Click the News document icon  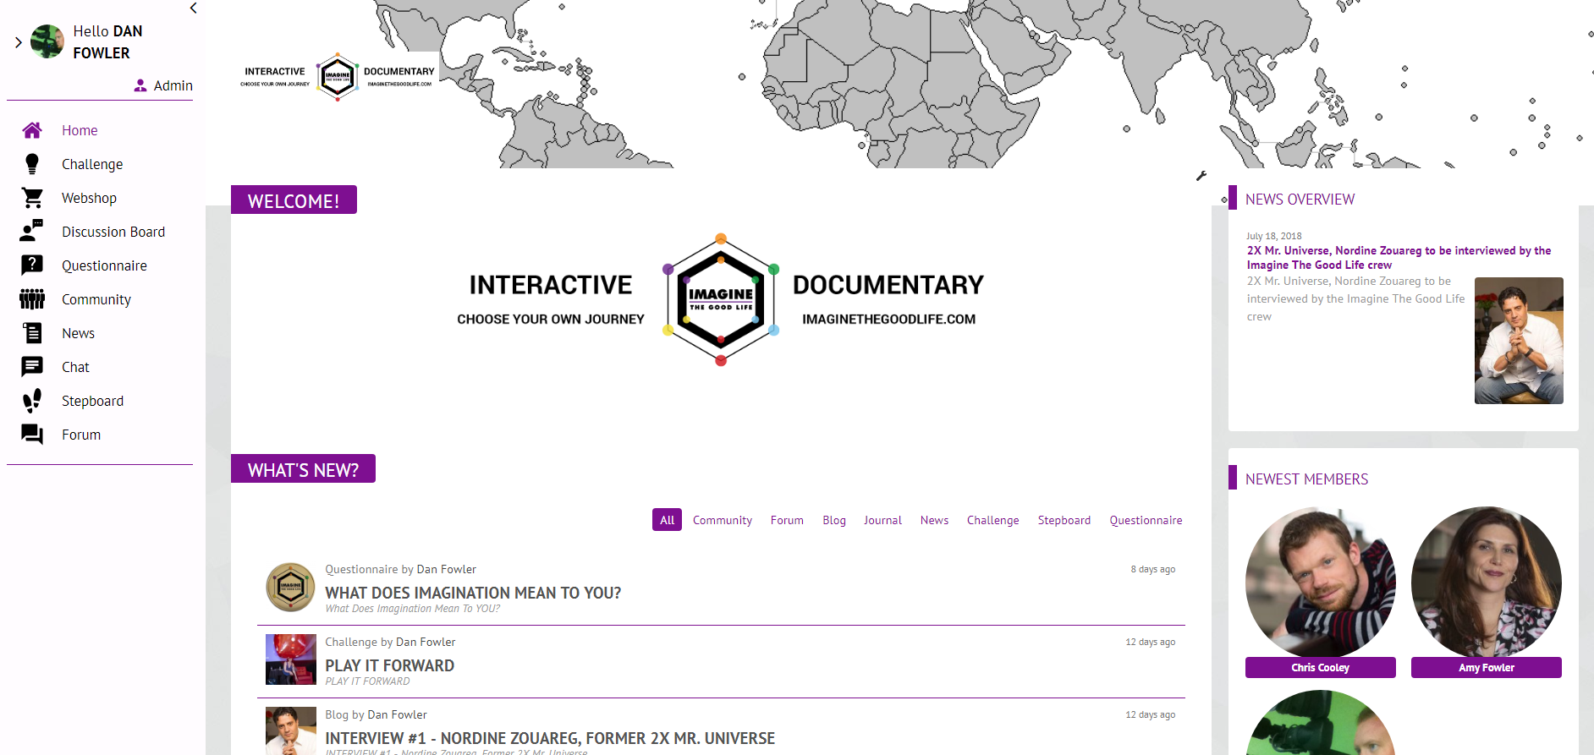32,333
